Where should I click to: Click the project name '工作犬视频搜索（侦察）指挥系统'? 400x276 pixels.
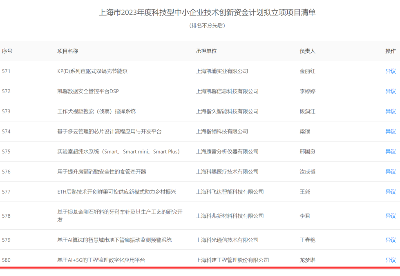pos(96,111)
